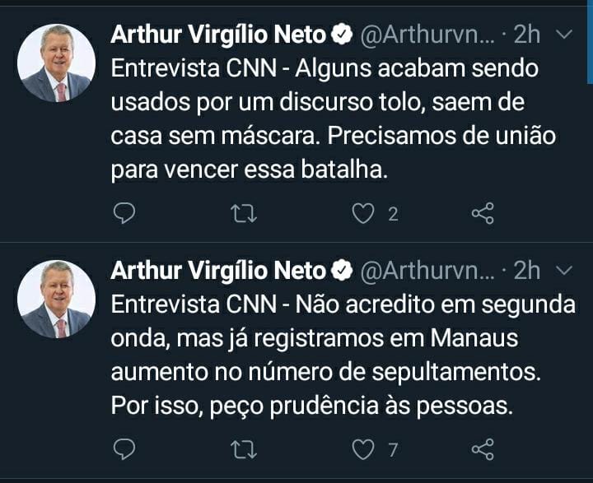The height and width of the screenshot is (483, 593).
Task: Expand the second tweet's chevron menu
Action: (x=564, y=270)
